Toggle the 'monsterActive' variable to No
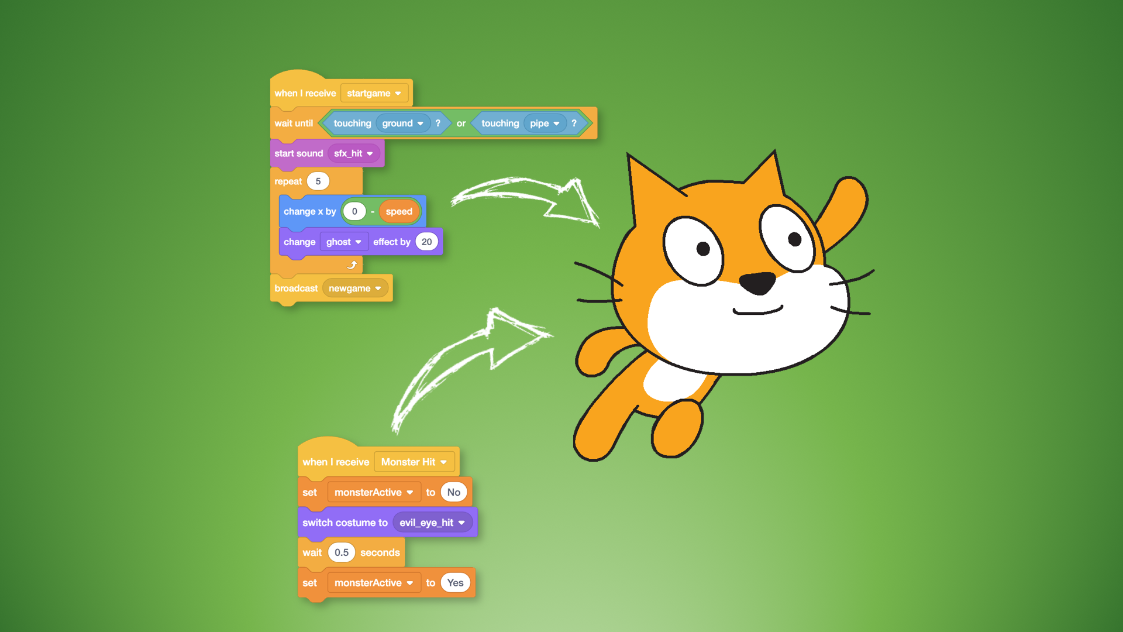 pos(454,491)
